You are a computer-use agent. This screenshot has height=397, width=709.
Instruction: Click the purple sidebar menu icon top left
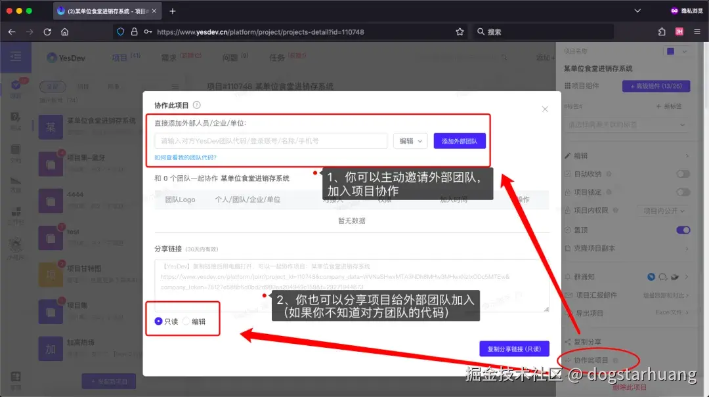[x=16, y=57]
